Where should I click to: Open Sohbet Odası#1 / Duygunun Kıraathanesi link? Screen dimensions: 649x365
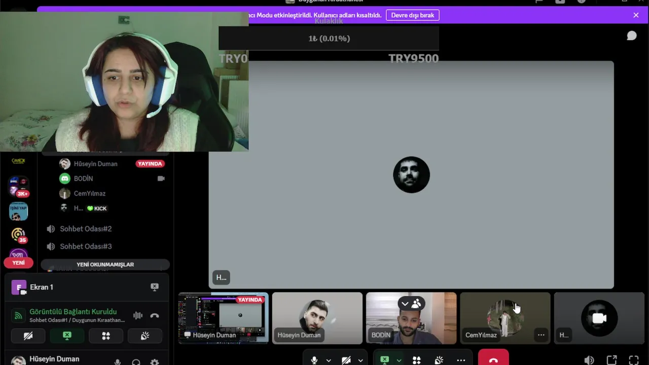tap(77, 320)
